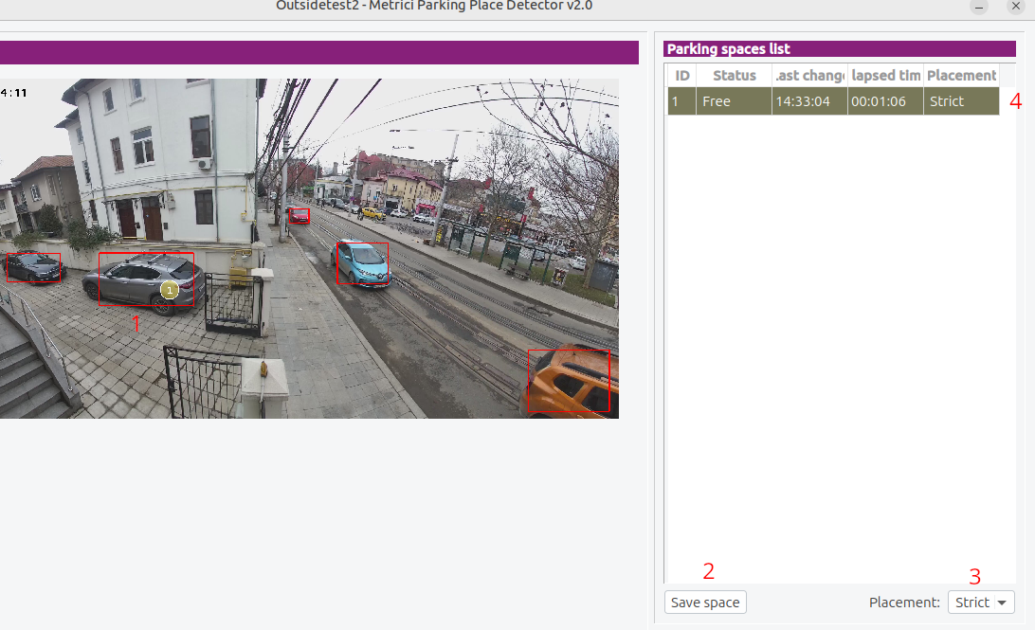The height and width of the screenshot is (630, 1035).
Task: Click the yellow parking space marker 1
Action: 170,290
